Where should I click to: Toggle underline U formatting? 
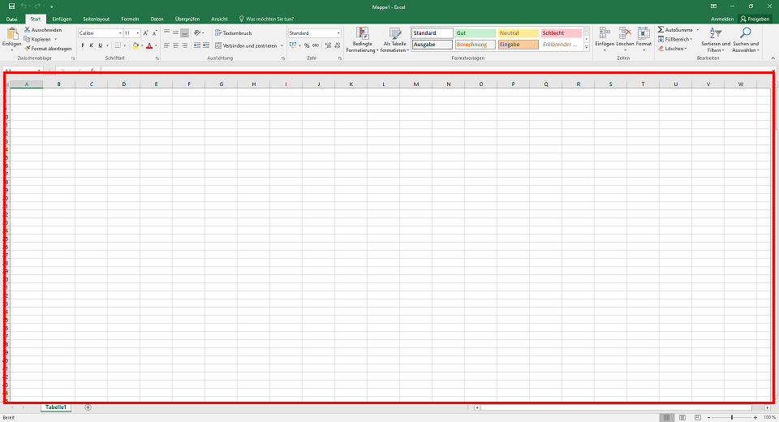tap(101, 45)
